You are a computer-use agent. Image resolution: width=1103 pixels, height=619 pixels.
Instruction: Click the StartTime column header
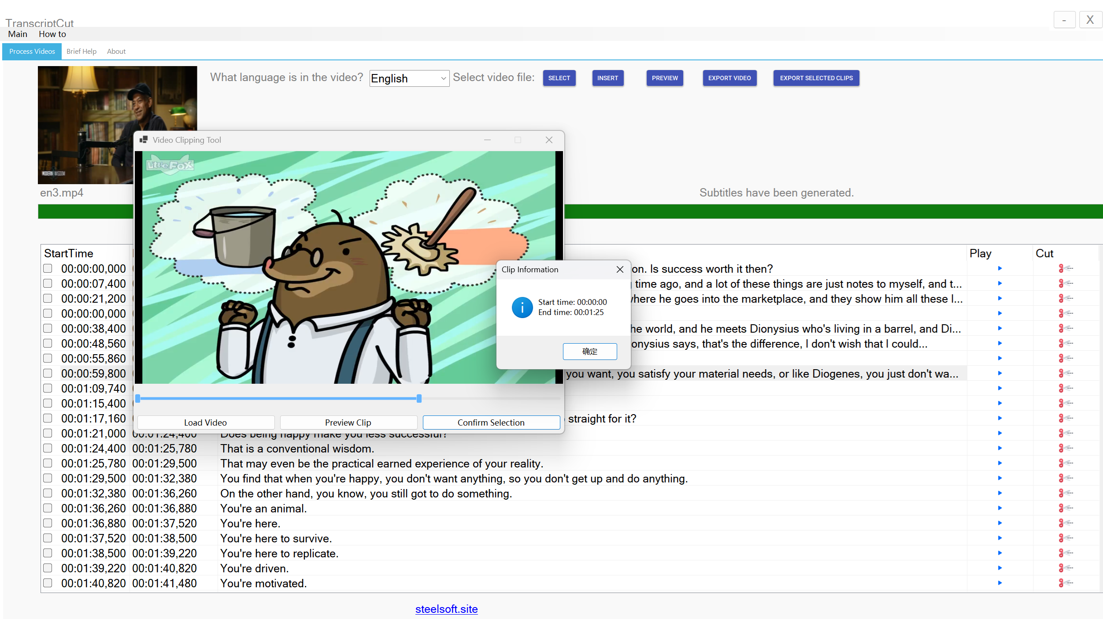[x=69, y=253]
